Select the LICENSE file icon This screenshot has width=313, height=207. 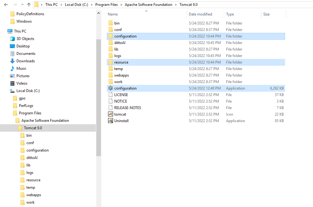[111, 95]
